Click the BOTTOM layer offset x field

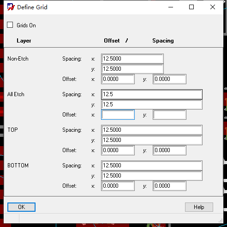[118, 186]
